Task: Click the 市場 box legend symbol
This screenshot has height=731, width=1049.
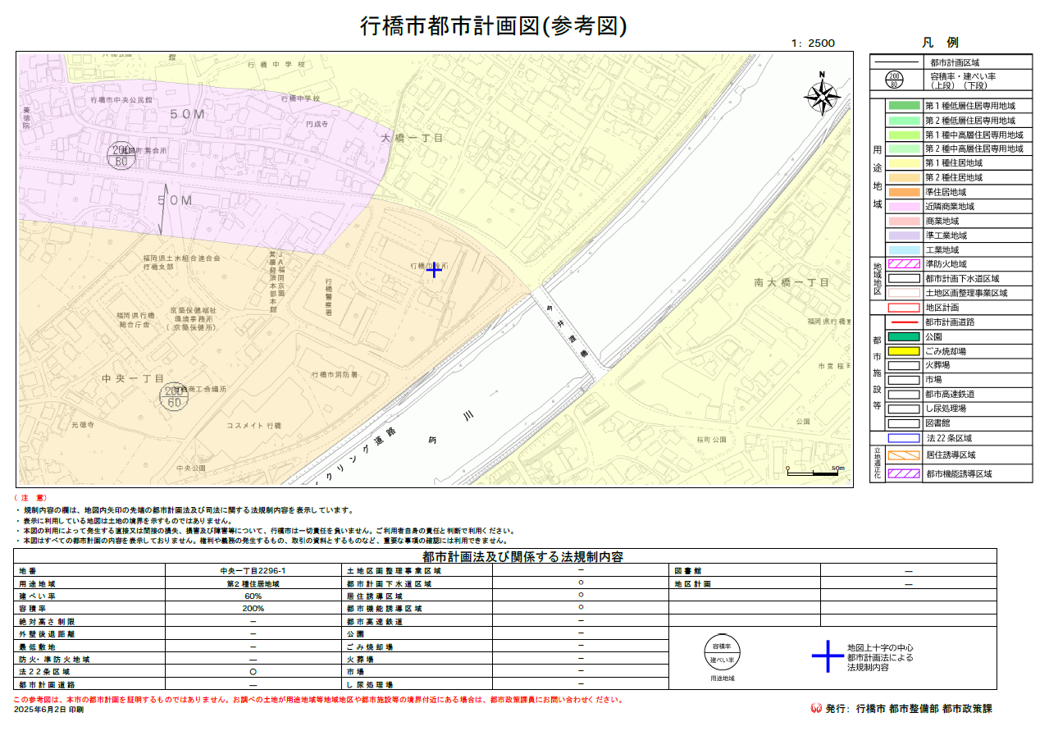Action: 904,380
